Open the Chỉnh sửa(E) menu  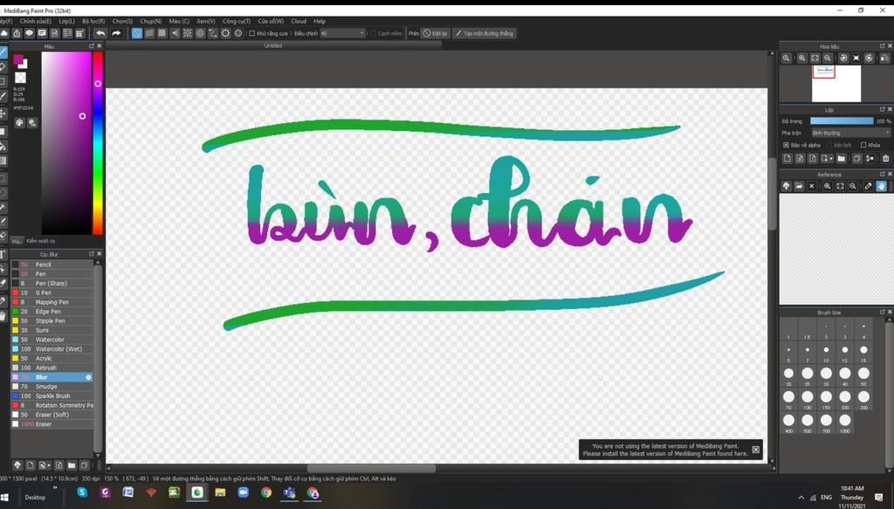click(35, 21)
